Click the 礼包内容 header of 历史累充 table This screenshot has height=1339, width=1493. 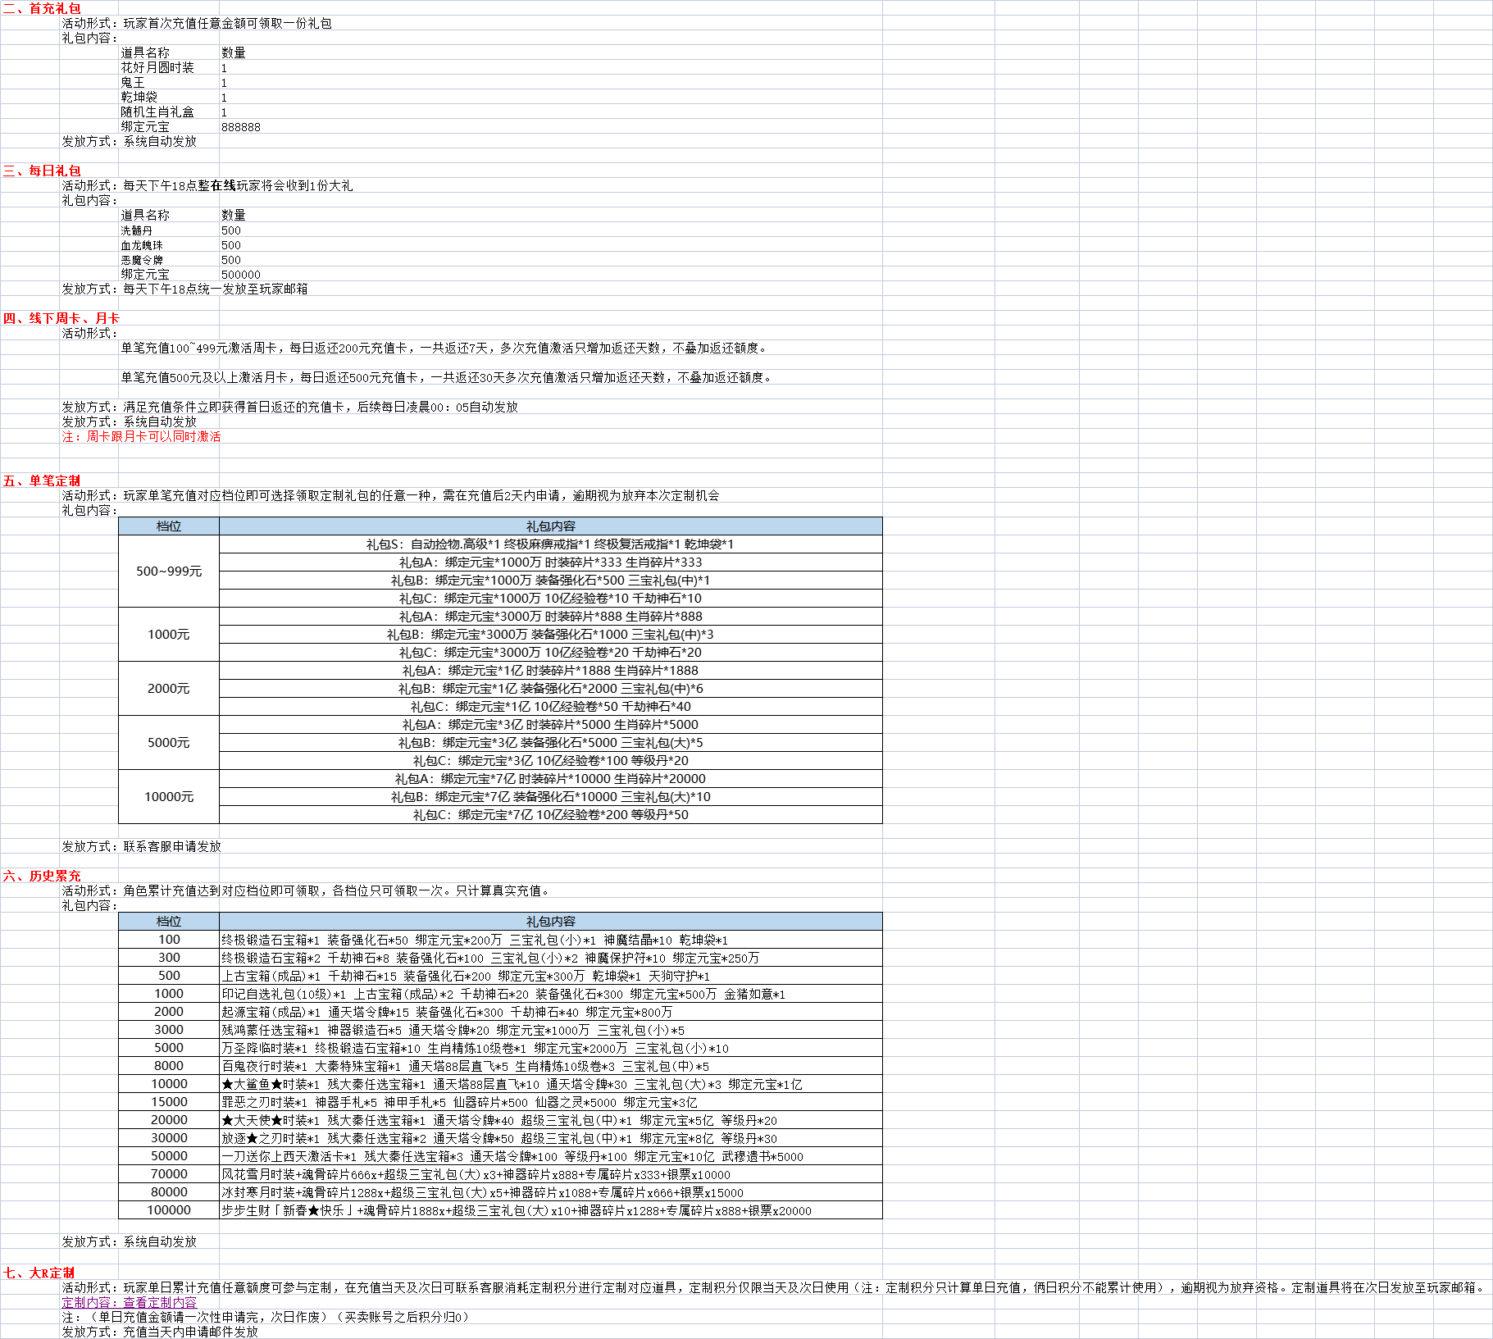click(550, 921)
